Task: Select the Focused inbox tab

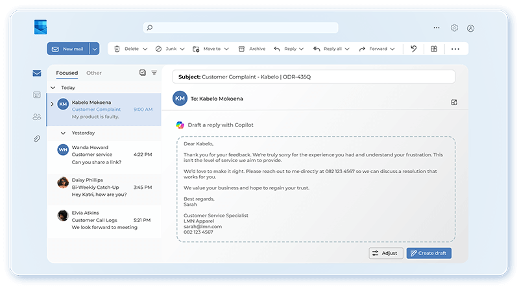Action: coord(67,73)
